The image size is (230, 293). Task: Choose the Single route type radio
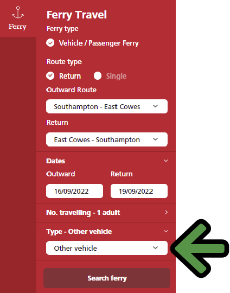click(x=98, y=76)
